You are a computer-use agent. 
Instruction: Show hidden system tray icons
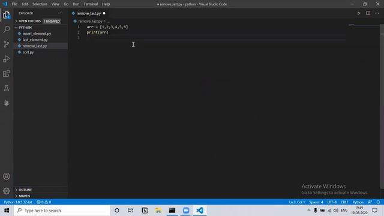(309, 211)
